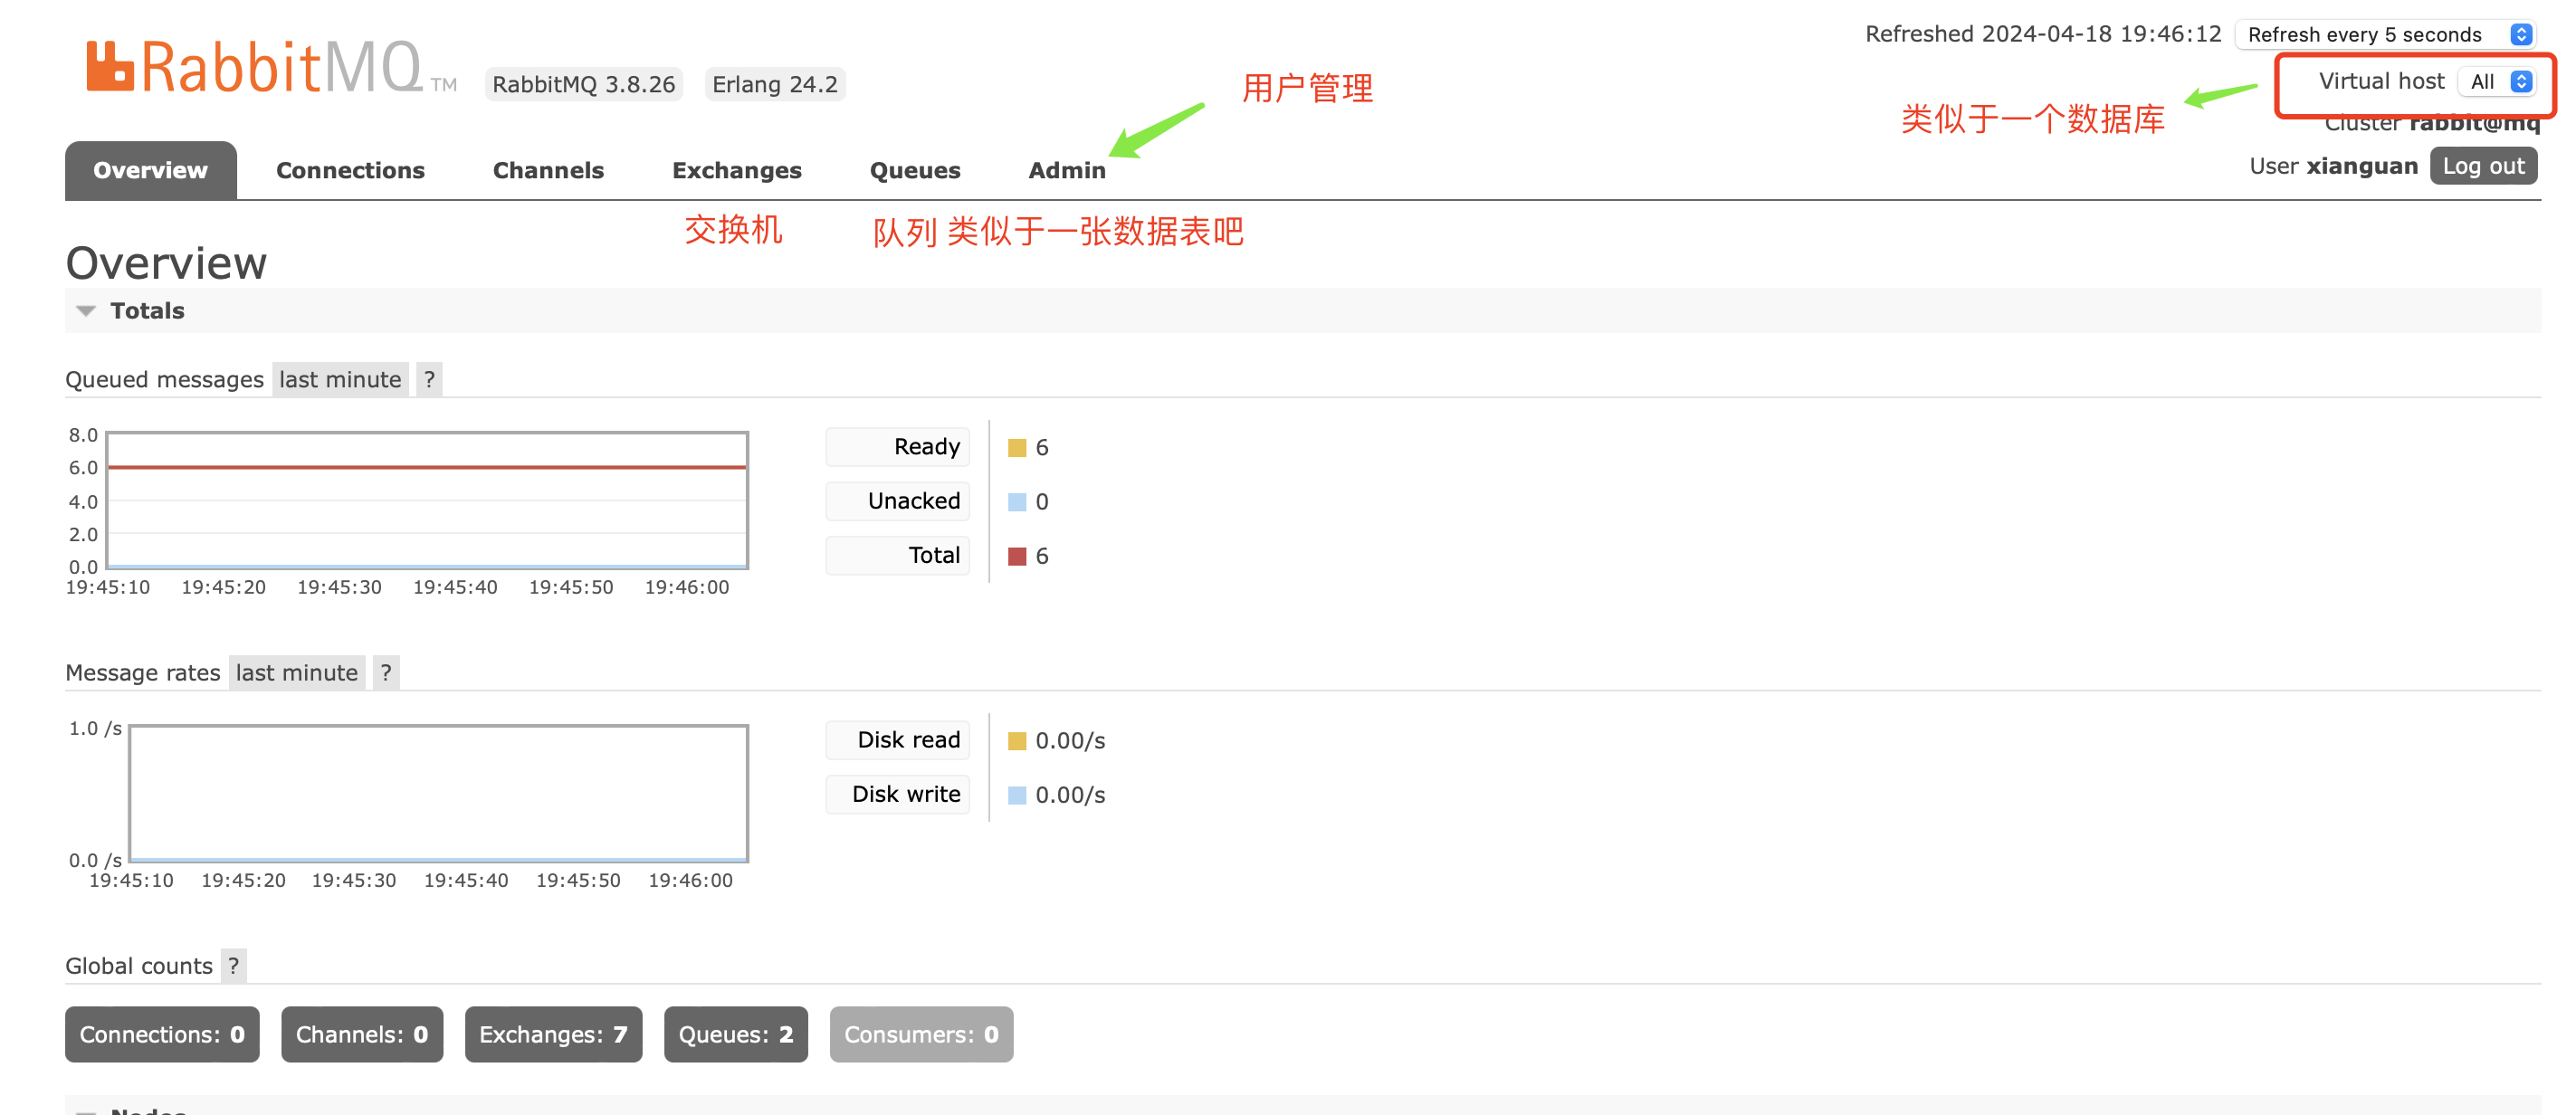Image resolution: width=2576 pixels, height=1115 pixels.
Task: Click the red Total legend swatch
Action: 1017,556
